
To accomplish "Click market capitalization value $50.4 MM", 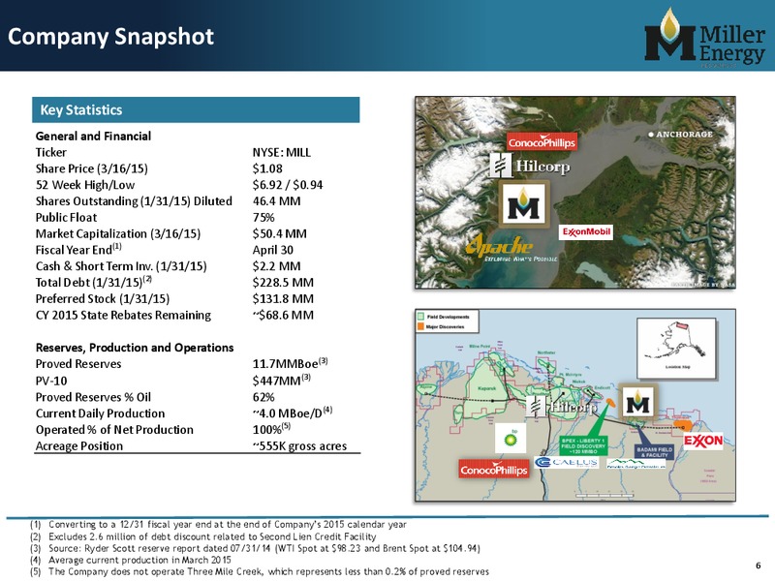I will (x=280, y=233).
